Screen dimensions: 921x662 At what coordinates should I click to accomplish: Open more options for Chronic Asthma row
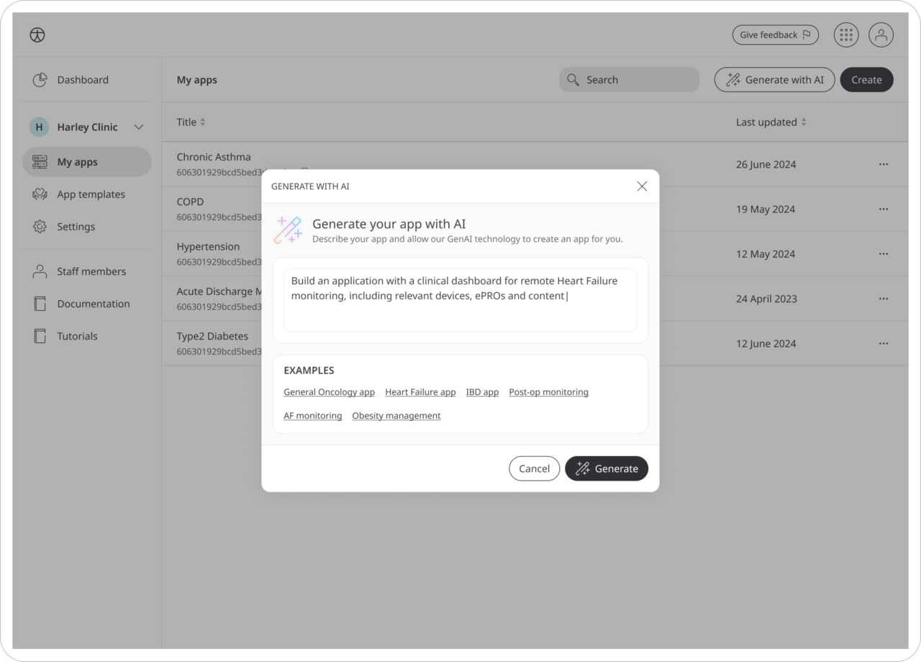[883, 165]
